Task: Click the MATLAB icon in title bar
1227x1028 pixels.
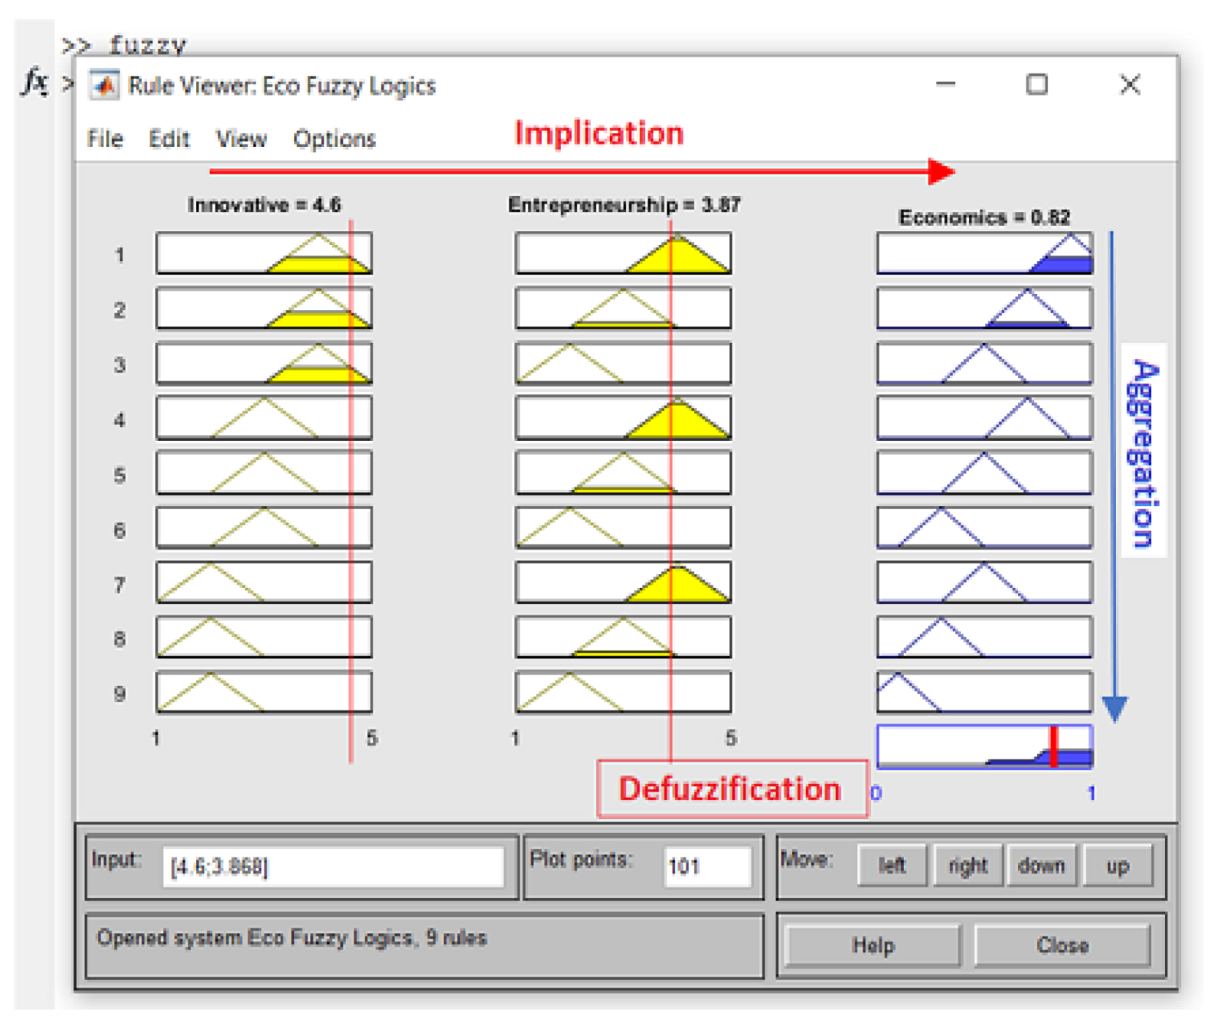Action: pos(104,86)
